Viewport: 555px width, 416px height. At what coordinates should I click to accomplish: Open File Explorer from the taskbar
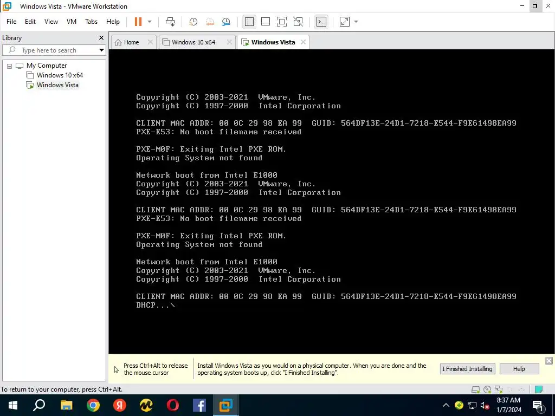pos(66,405)
